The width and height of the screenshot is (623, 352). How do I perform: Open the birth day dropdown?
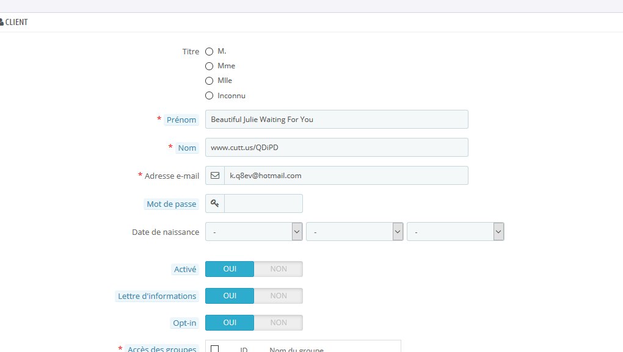pos(254,232)
